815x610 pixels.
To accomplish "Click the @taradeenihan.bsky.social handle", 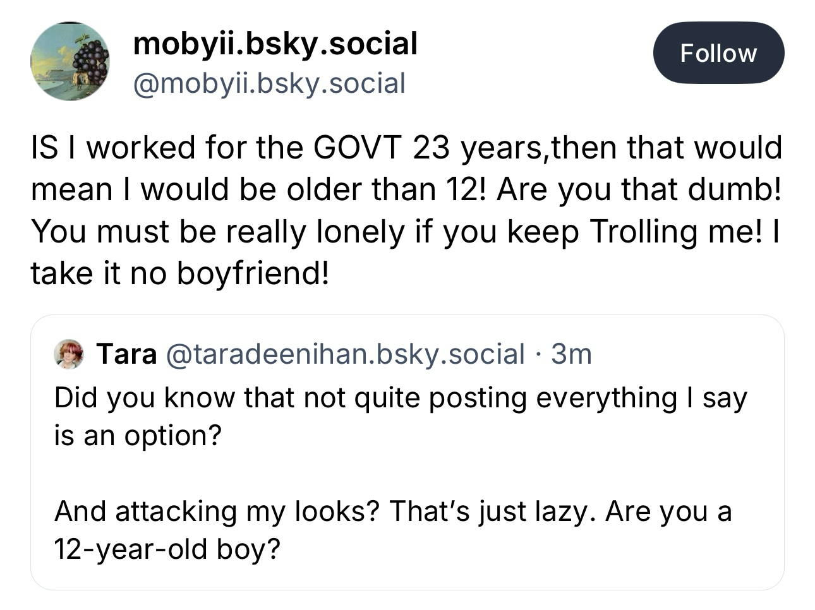I will (x=345, y=354).
